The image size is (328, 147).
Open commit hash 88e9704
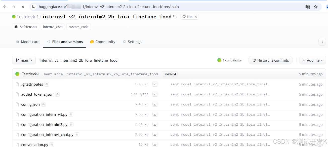click(170, 74)
